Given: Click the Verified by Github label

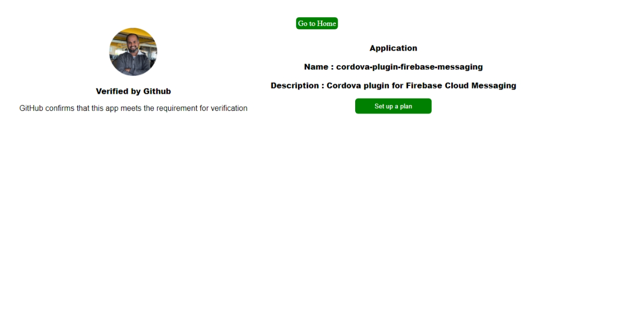Looking at the screenshot, I should 133,91.
